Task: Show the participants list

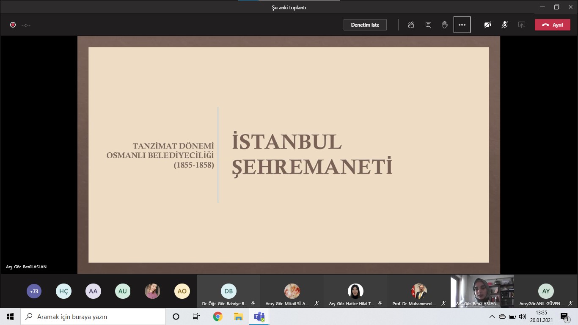Action: click(x=411, y=25)
